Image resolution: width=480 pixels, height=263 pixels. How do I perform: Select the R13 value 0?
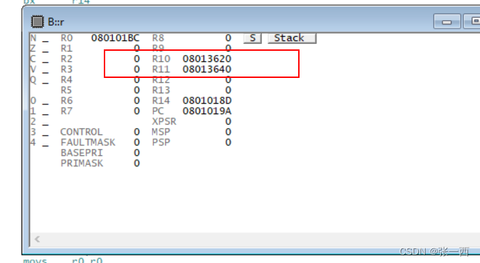(228, 90)
